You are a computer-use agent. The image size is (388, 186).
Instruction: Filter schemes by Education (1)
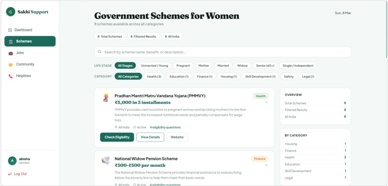point(179,77)
